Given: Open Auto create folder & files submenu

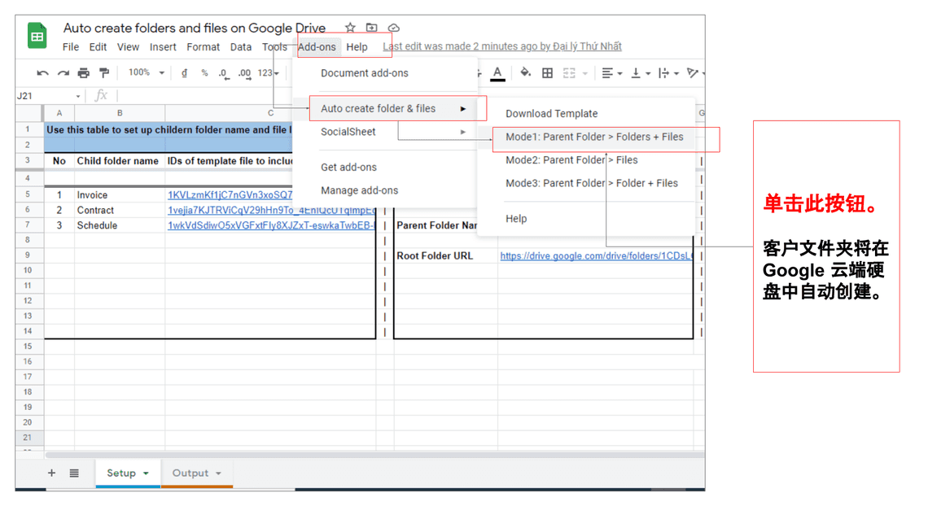Looking at the screenshot, I should point(379,108).
